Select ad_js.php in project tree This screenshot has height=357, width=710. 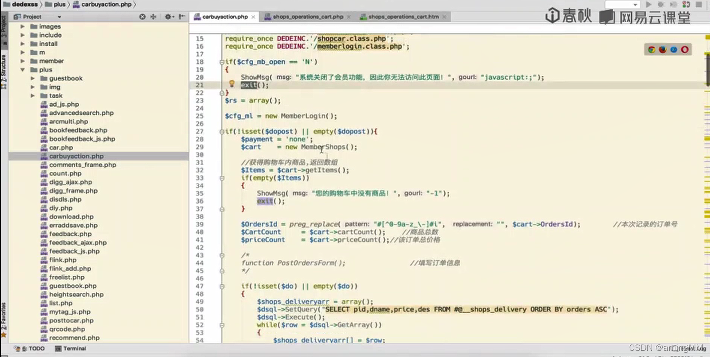[64, 104]
